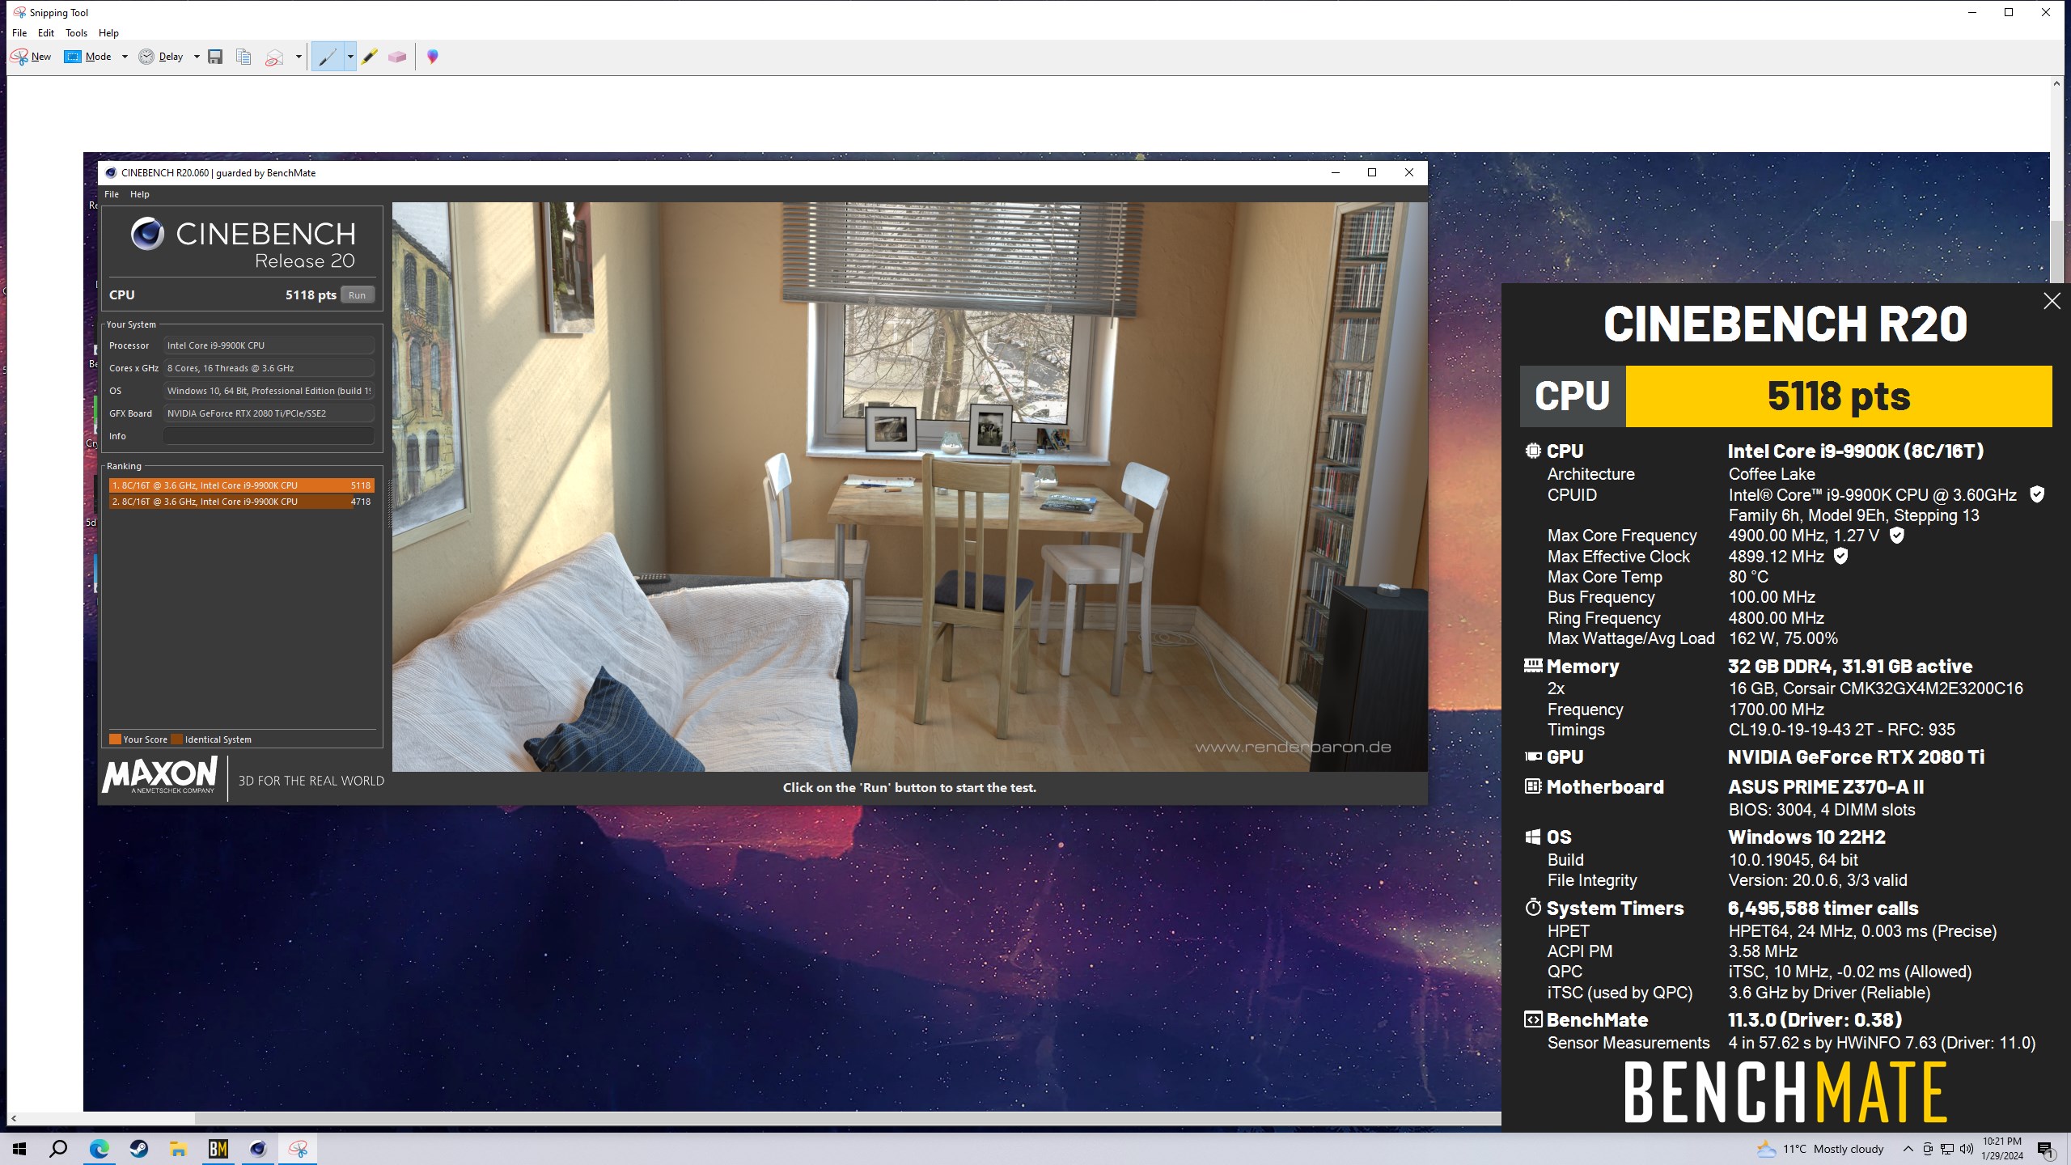Show hidden system tray icons
2071x1165 pixels.
[1908, 1149]
